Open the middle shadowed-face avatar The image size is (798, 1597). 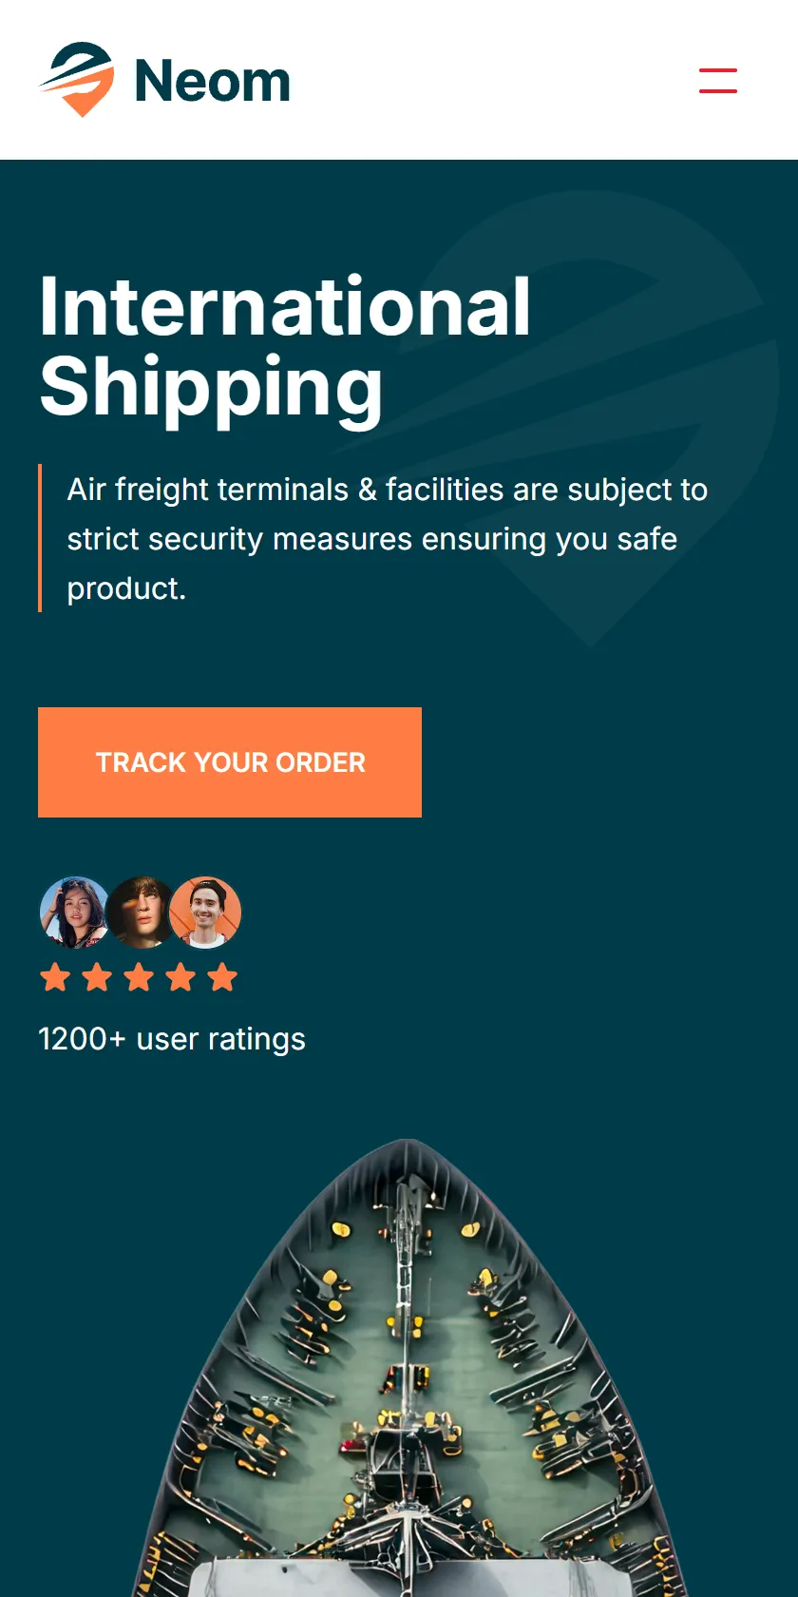tap(141, 913)
